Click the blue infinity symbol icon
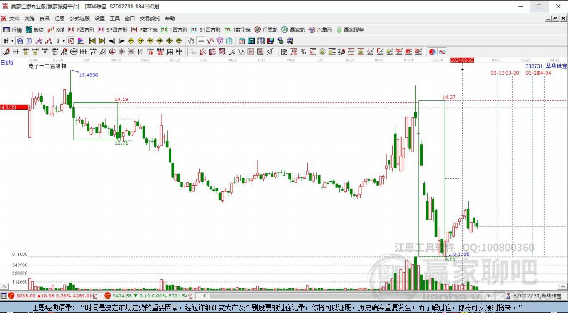This screenshot has width=568, height=313. click(x=442, y=52)
